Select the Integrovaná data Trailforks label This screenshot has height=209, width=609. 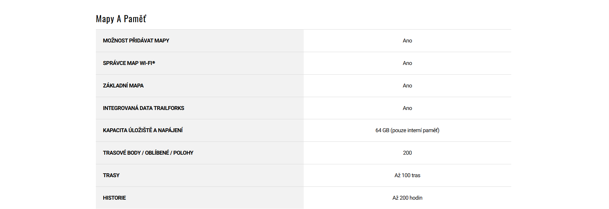143,108
